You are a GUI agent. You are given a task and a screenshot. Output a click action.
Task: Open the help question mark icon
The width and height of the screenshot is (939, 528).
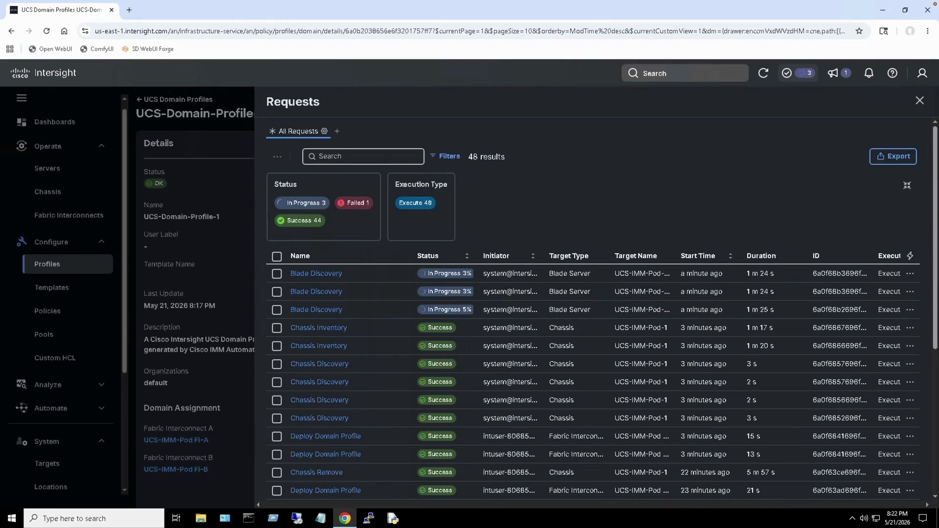[892, 73]
